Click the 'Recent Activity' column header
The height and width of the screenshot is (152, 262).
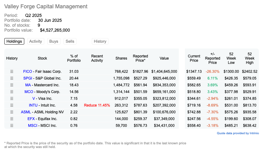[x=97, y=58]
